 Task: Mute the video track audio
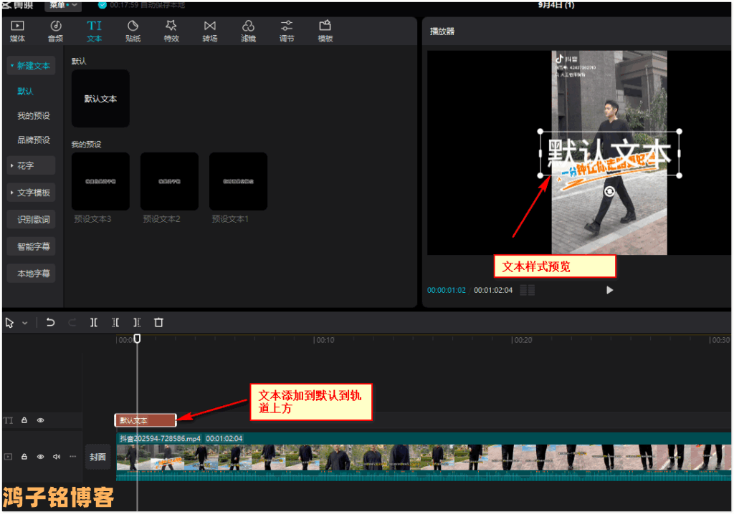57,456
